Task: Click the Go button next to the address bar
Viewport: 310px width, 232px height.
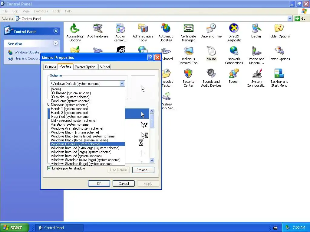Action: click(300, 18)
